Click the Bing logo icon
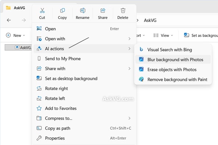This screenshot has width=218, height=145. pyautogui.click(x=141, y=49)
